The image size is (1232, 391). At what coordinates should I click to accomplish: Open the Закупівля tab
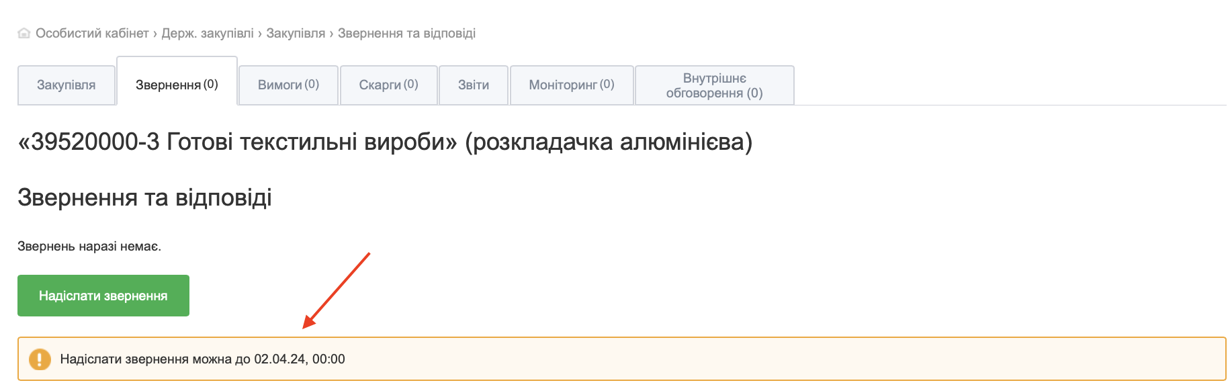click(66, 85)
